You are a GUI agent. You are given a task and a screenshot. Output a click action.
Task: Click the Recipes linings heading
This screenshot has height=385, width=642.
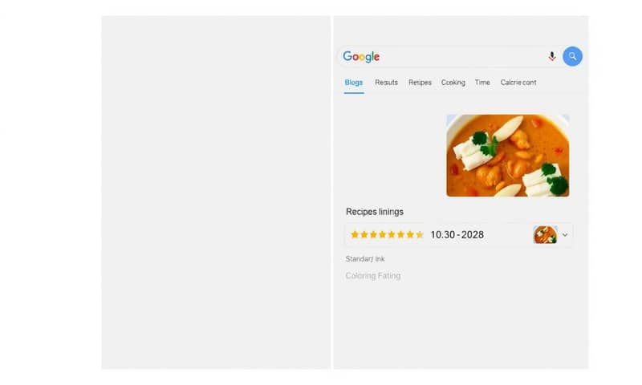click(x=375, y=212)
